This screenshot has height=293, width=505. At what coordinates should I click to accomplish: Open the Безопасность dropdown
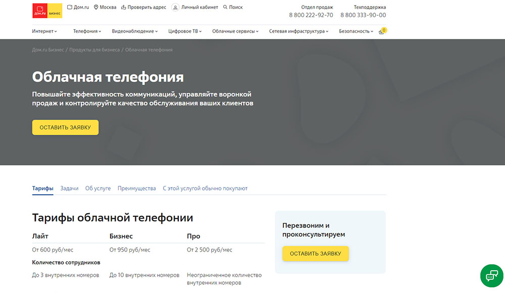point(356,31)
